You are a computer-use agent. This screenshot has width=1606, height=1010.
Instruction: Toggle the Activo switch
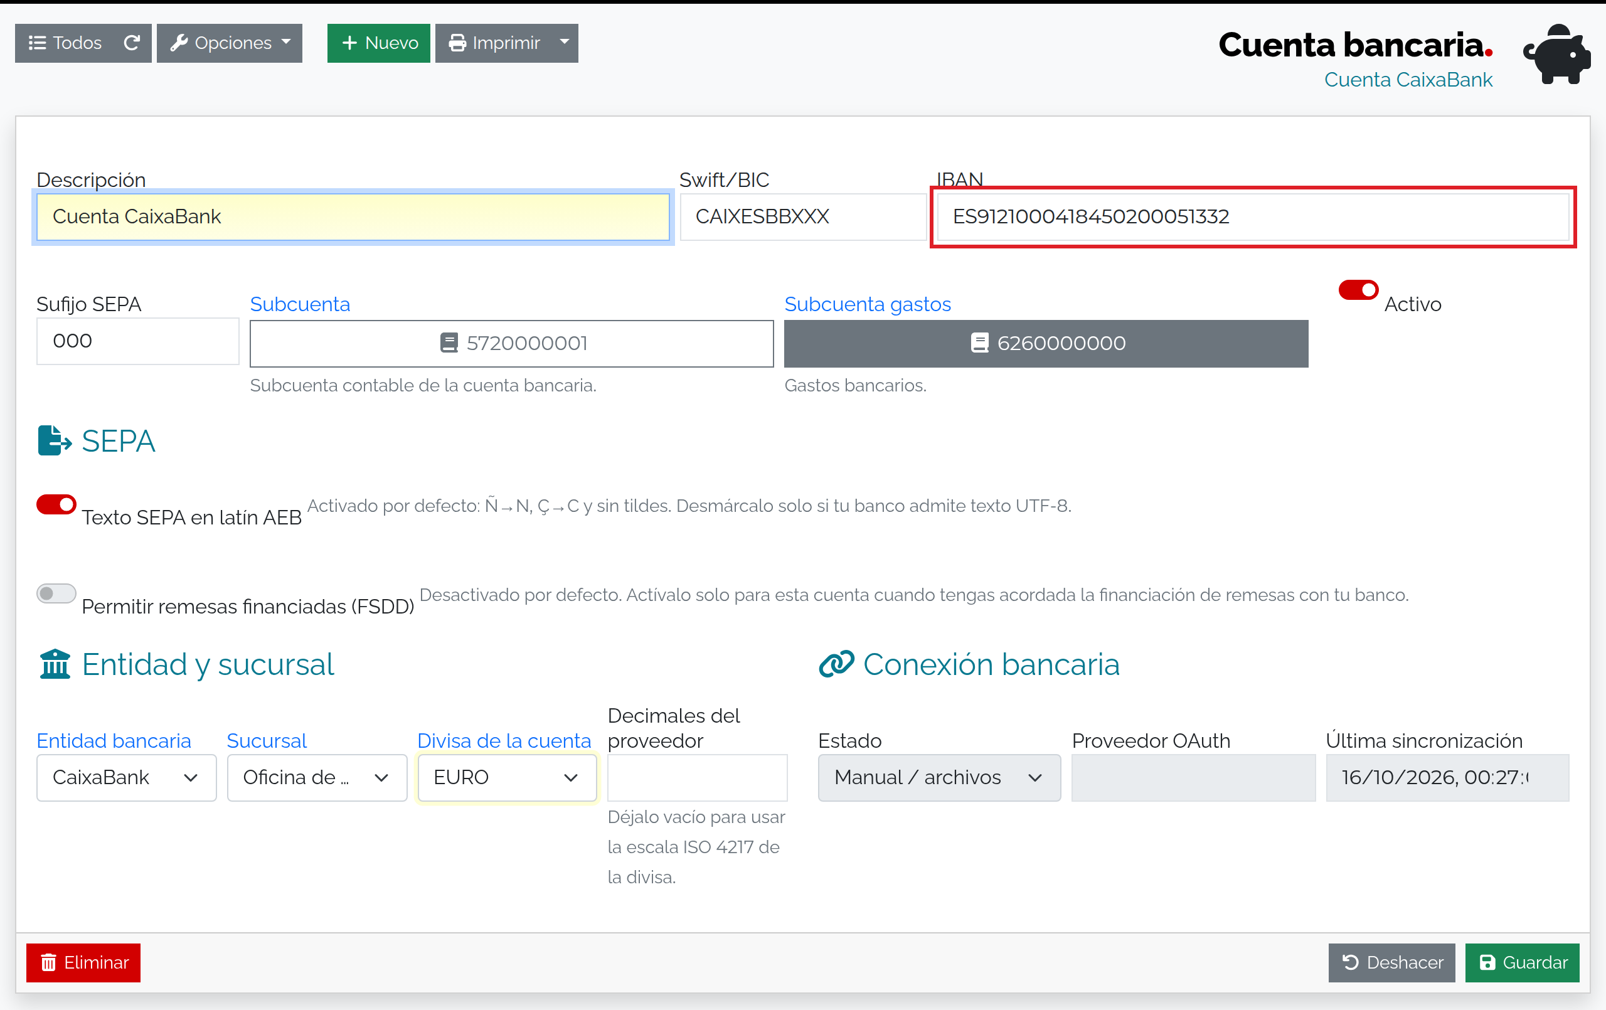(1358, 290)
